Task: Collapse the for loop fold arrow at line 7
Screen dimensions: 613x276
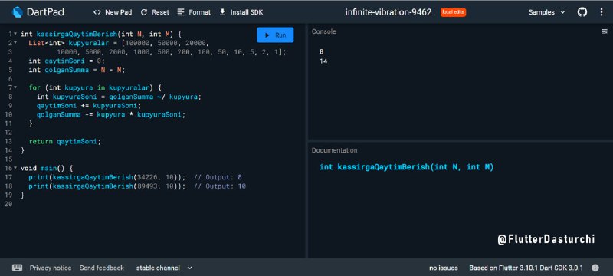Action: pyautogui.click(x=15, y=87)
